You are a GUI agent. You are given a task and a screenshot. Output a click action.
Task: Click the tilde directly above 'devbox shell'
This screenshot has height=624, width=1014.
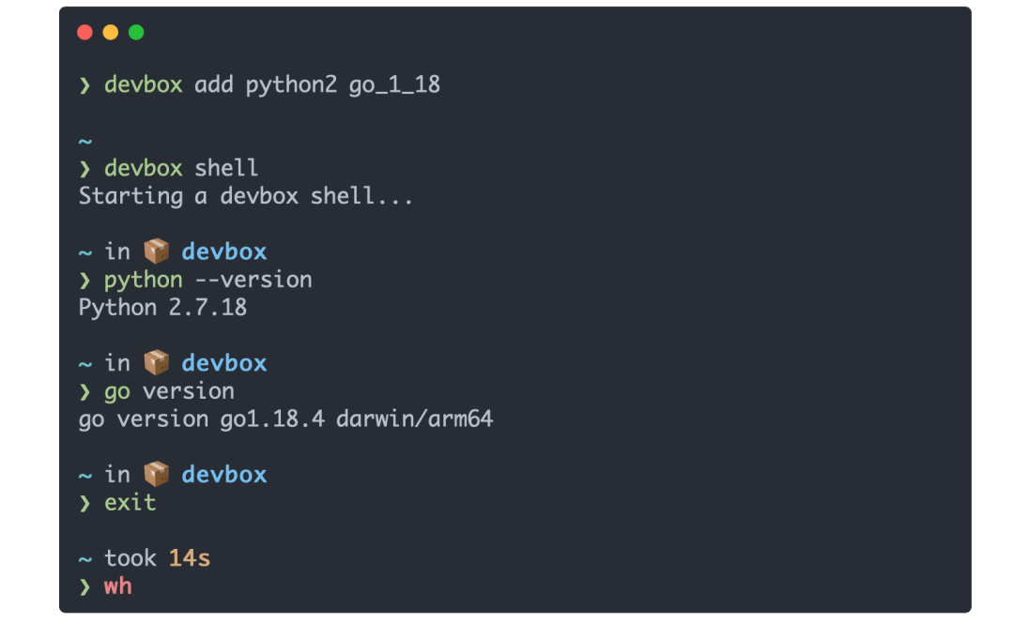pyautogui.click(x=85, y=142)
